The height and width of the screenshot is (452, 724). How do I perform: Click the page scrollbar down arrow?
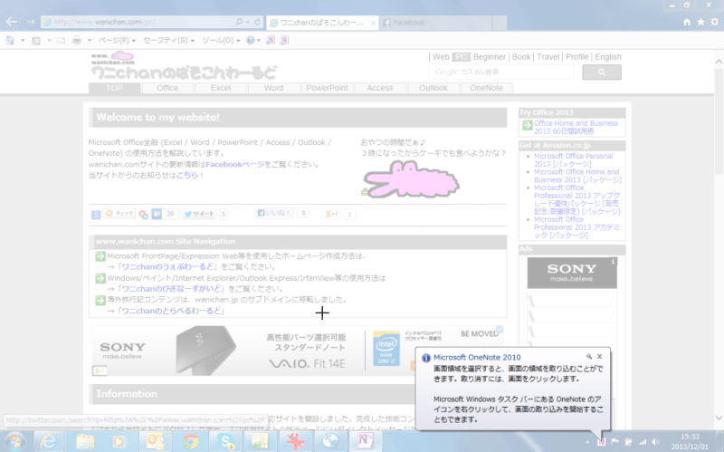pos(719,418)
